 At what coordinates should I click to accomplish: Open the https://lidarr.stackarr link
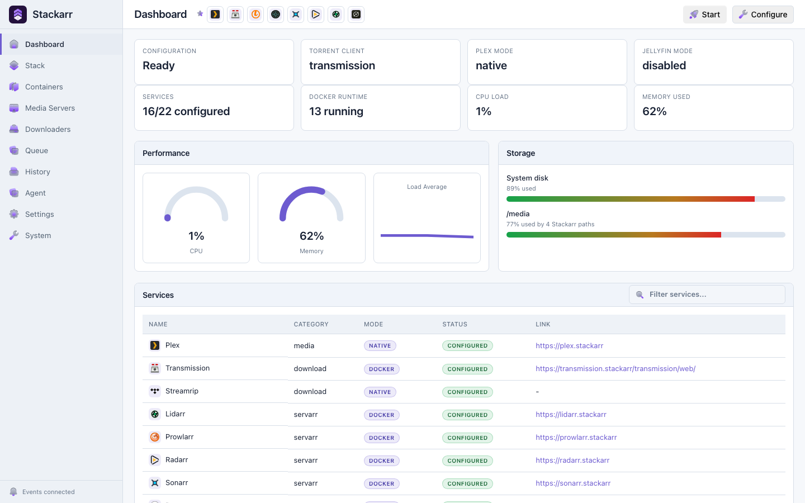pos(571,415)
